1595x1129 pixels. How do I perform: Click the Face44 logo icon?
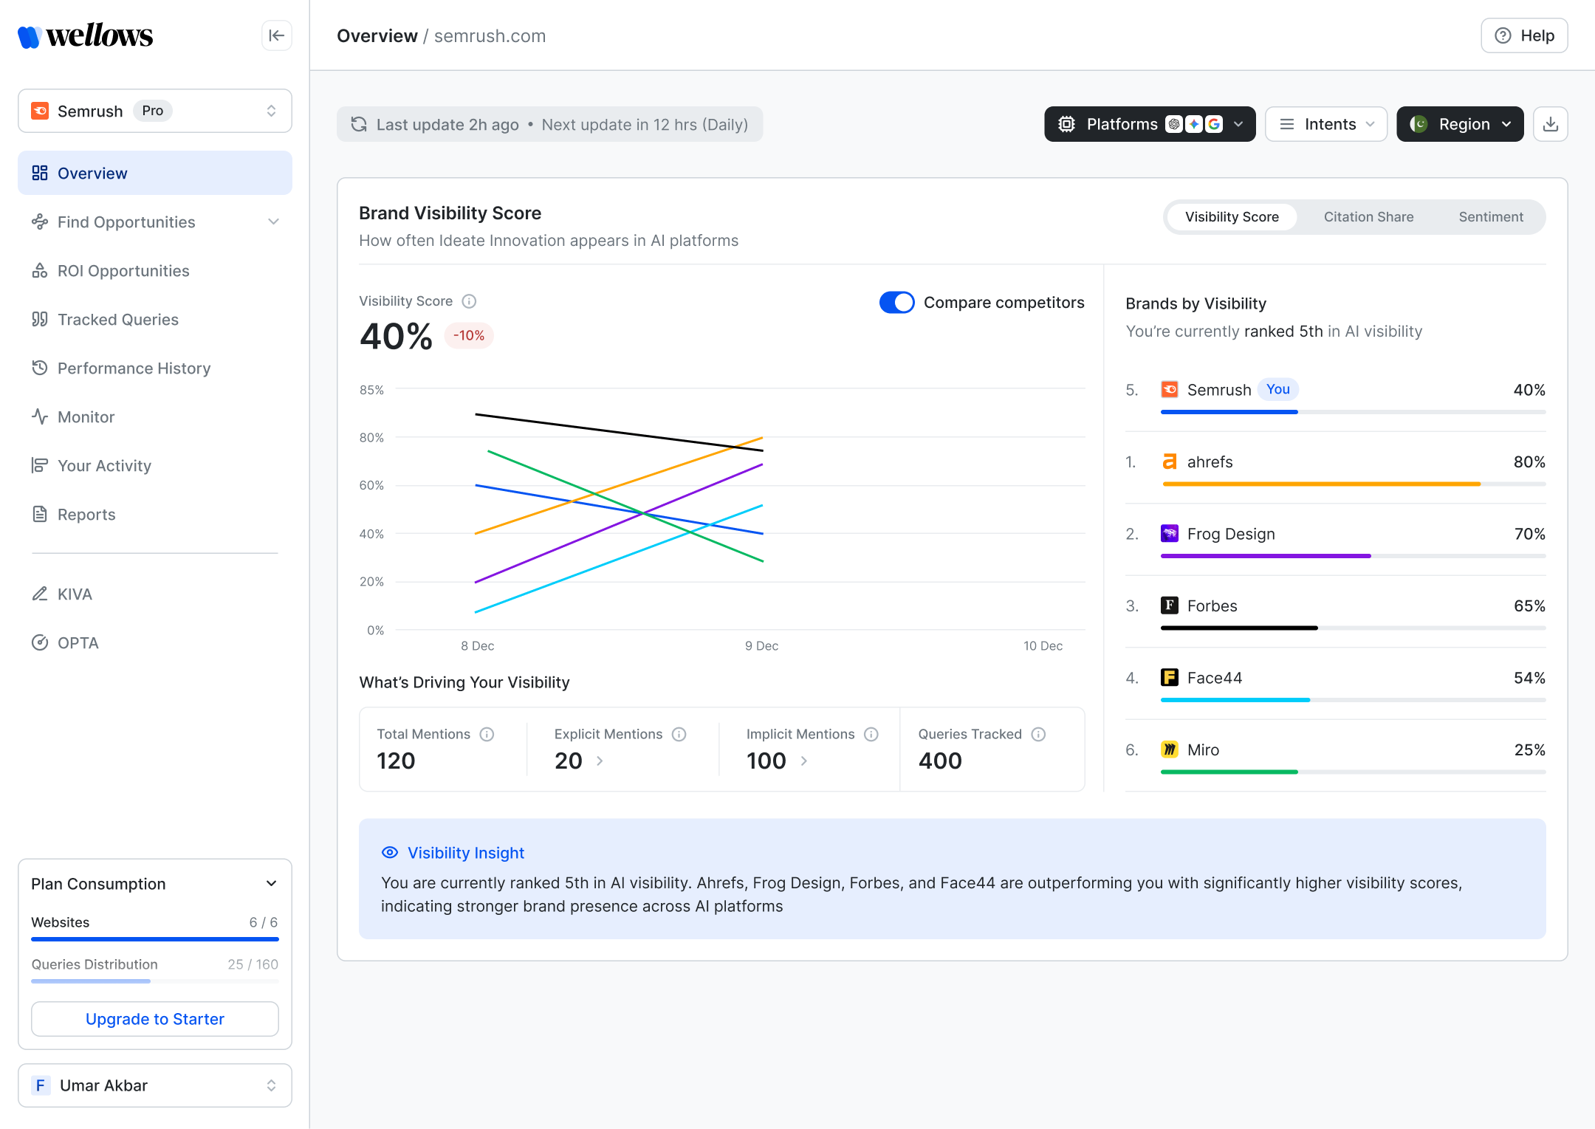point(1170,677)
